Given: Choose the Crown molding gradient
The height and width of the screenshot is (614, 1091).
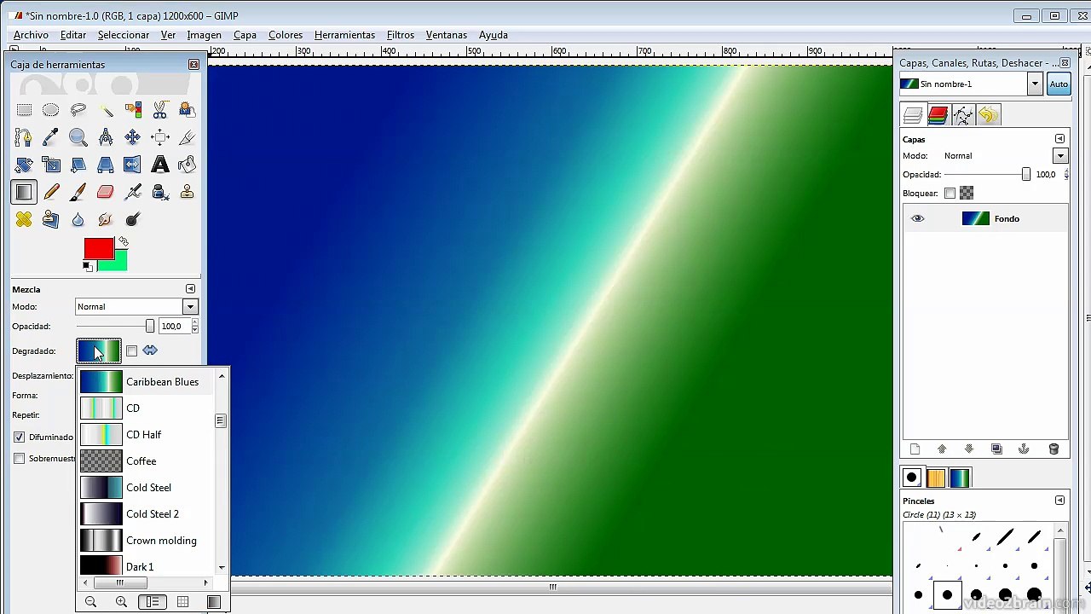Looking at the screenshot, I should [x=147, y=541].
